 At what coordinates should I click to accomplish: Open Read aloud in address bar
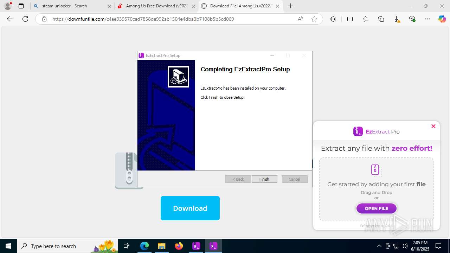tap(300, 19)
